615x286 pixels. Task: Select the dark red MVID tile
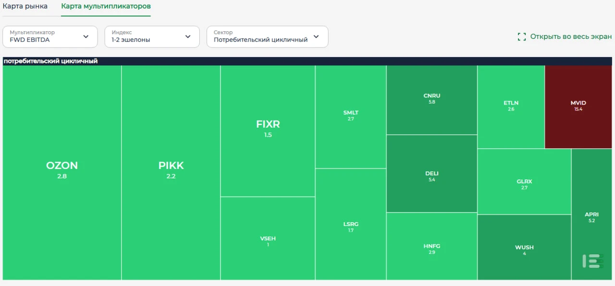click(578, 107)
